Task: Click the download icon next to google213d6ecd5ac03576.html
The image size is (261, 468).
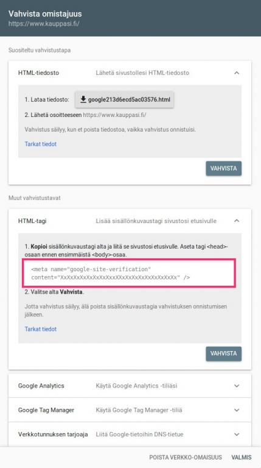Action: [x=83, y=99]
